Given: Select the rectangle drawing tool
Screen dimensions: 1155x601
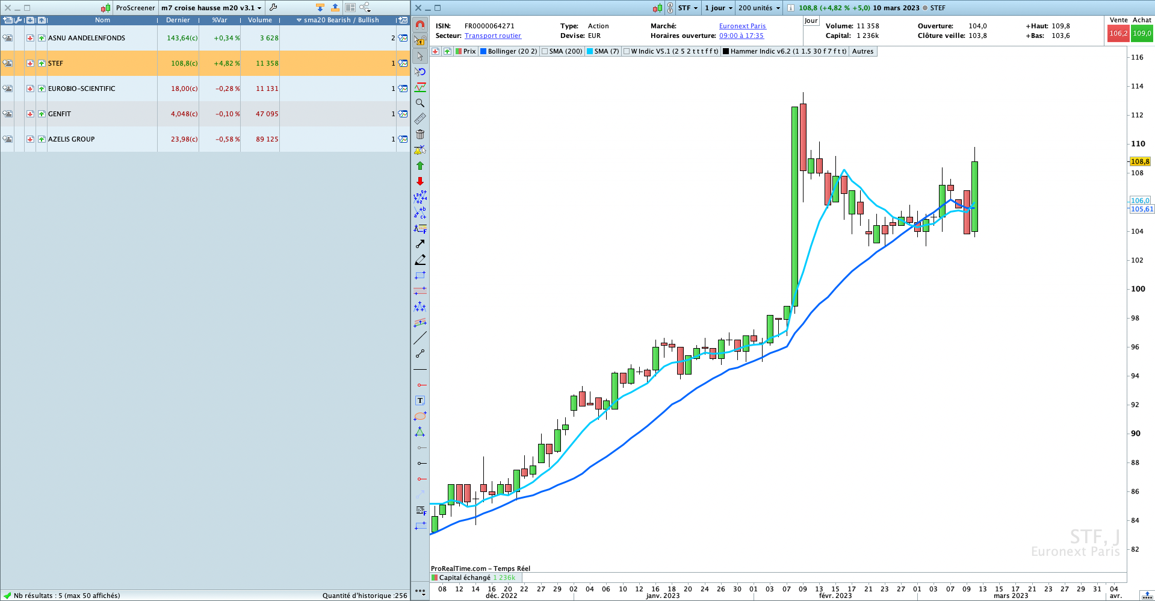Looking at the screenshot, I should [420, 275].
